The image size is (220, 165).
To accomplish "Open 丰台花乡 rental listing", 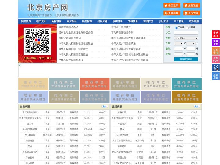I will 122,124.
